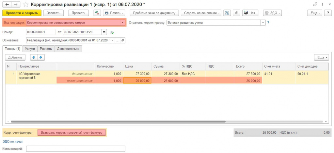Open the table's Еще menu
This screenshot has height=153, width=334.
[322, 57]
